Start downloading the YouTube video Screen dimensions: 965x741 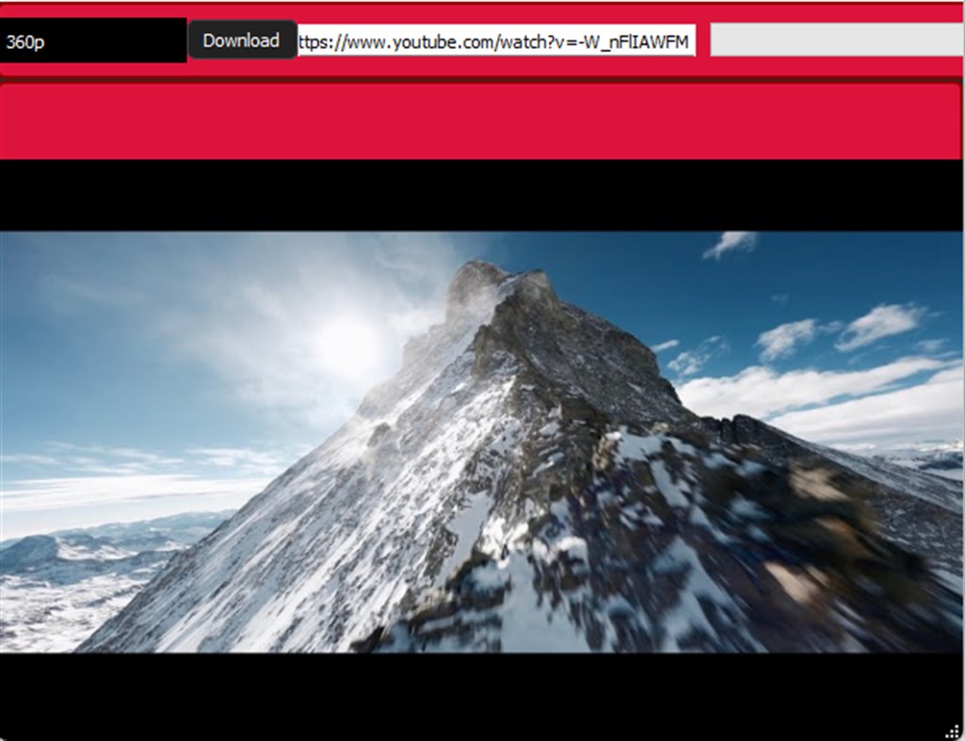pyautogui.click(x=241, y=40)
